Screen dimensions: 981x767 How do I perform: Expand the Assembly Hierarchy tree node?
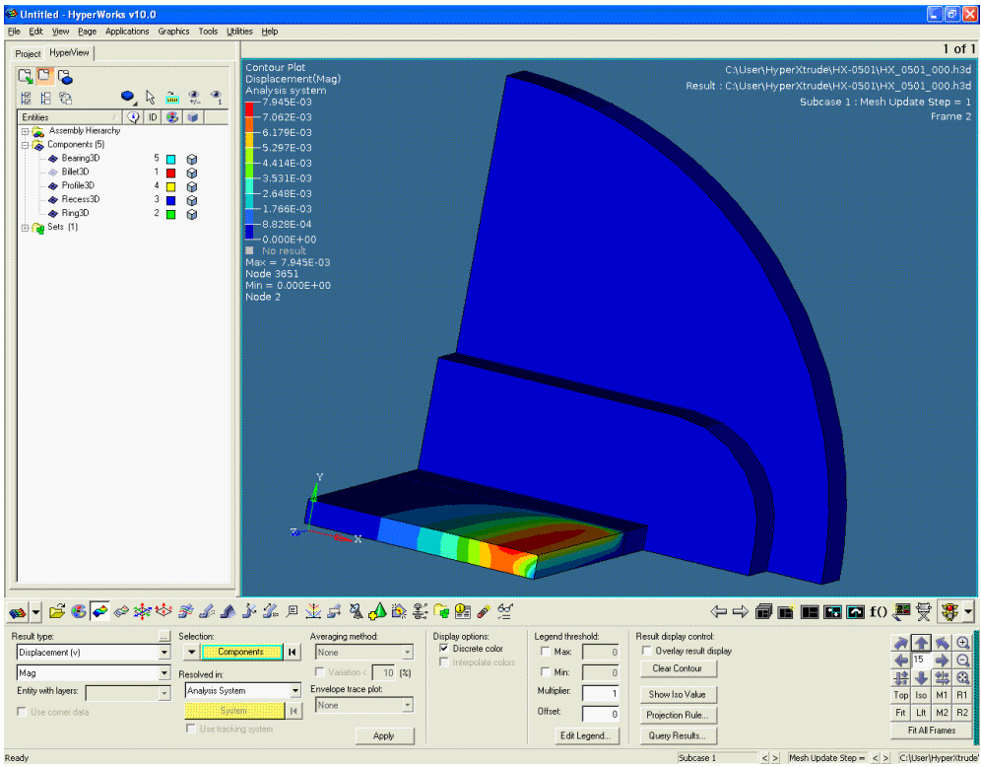tap(24, 131)
